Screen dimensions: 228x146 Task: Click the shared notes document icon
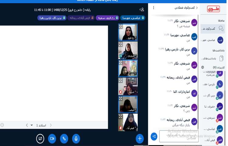(x=221, y=58)
